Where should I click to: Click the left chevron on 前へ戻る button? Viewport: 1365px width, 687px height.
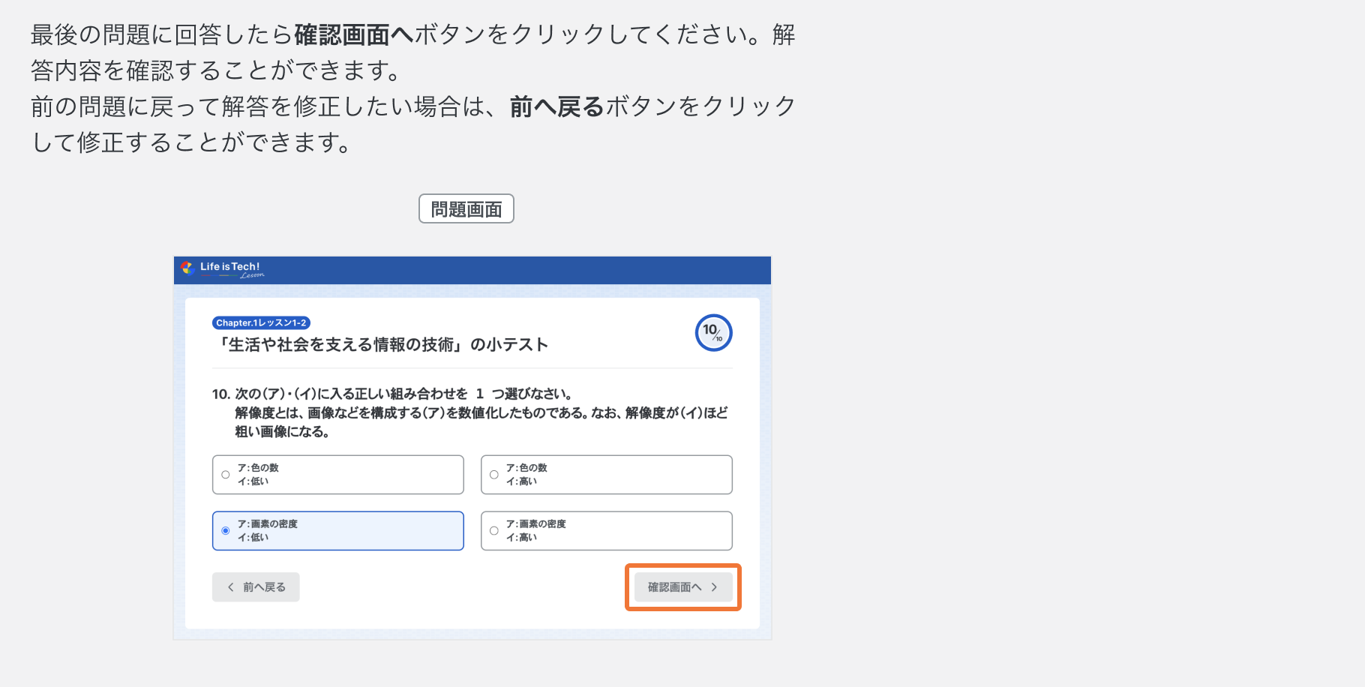[231, 586]
